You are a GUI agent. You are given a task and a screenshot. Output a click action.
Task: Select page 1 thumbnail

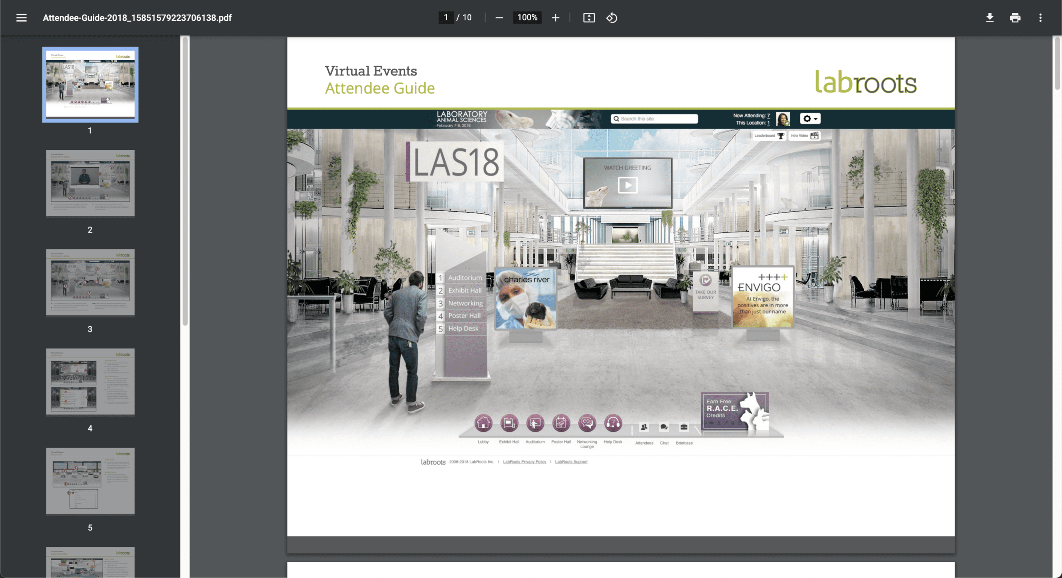click(90, 85)
